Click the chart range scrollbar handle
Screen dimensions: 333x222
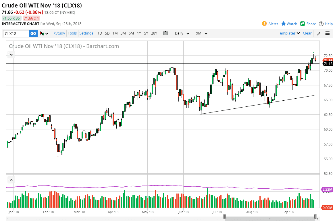click(270, 218)
